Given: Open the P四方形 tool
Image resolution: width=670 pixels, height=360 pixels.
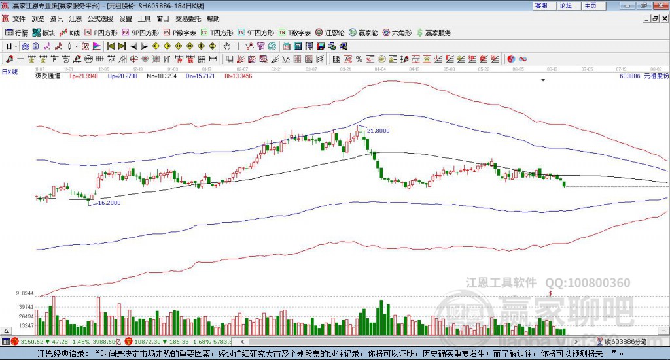Looking at the screenshot, I should tap(101, 33).
